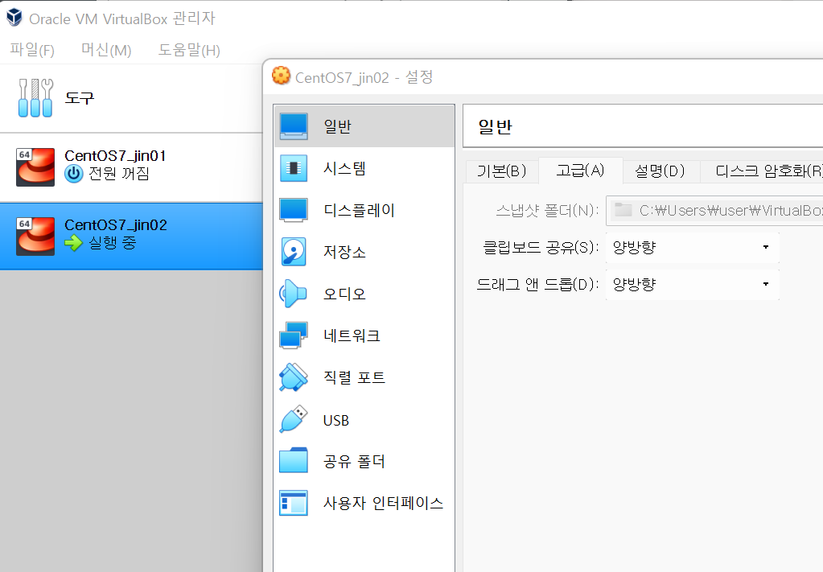Select the 네트워크 category label
823x572 pixels.
coord(352,335)
